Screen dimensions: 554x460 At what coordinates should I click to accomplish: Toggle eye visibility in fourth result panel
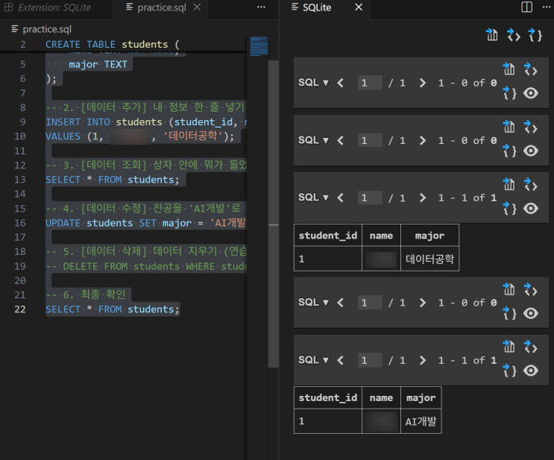point(531,313)
